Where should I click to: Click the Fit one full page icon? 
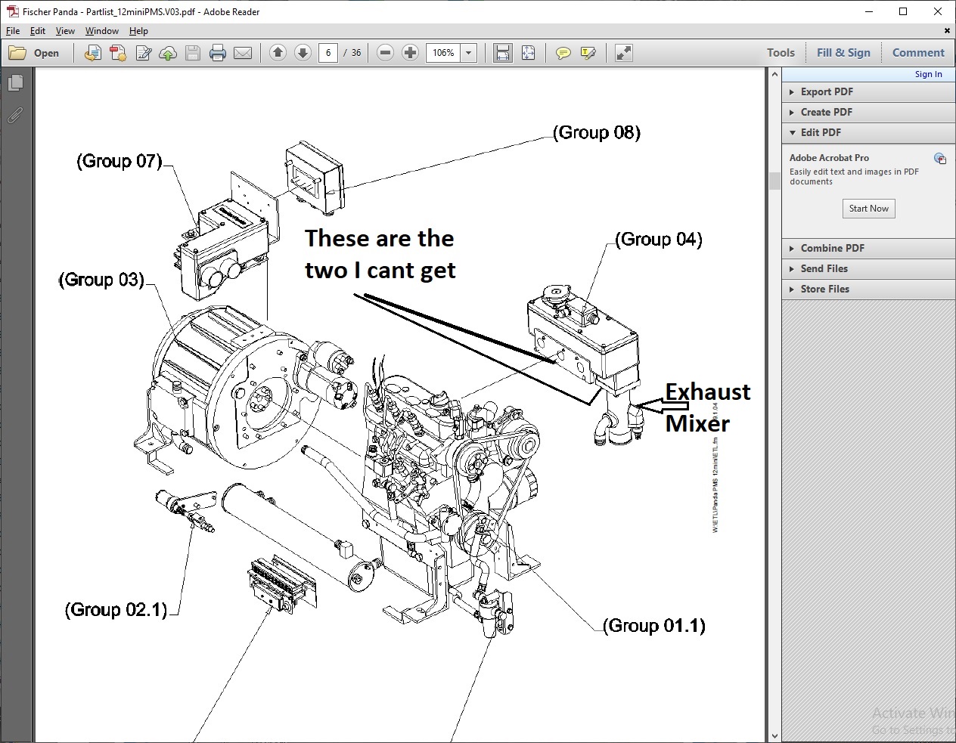point(528,53)
